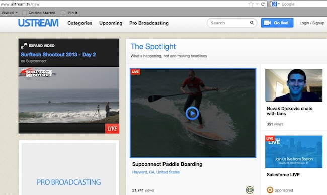Go to Pro Broadcasting page
This screenshot has width=327, height=195.
[x=149, y=23]
